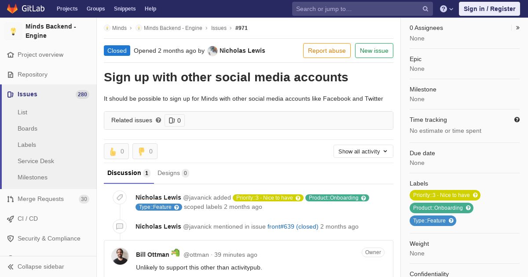The width and height of the screenshot is (528, 277).
Task: Click Nicholas Lewis author name in header
Action: pos(242,51)
